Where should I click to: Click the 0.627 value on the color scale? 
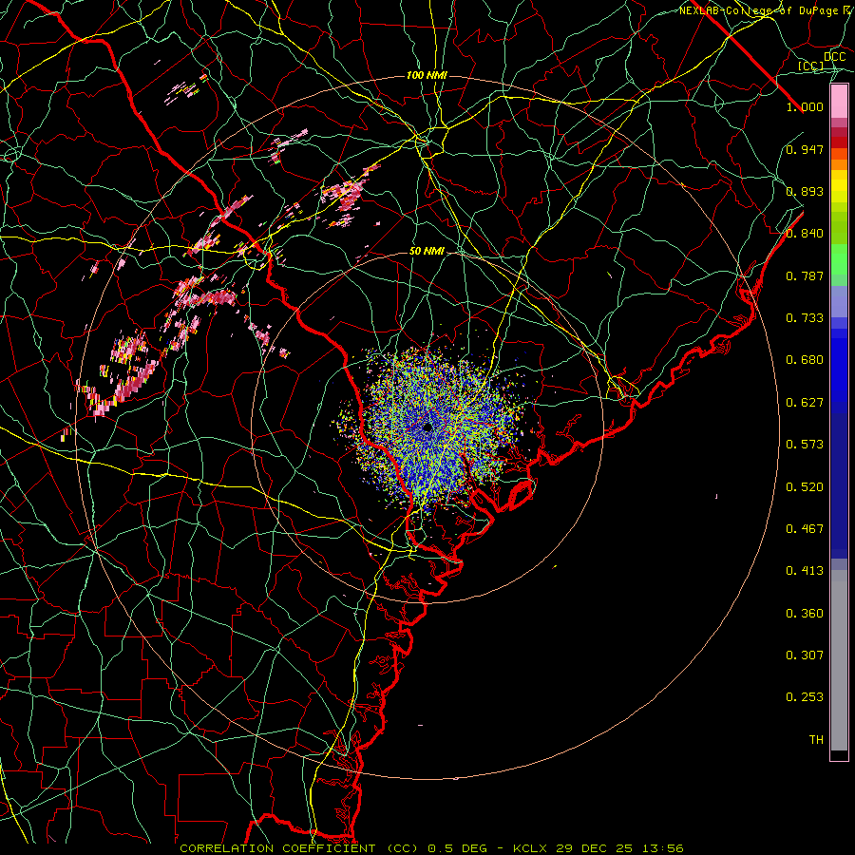pyautogui.click(x=805, y=403)
